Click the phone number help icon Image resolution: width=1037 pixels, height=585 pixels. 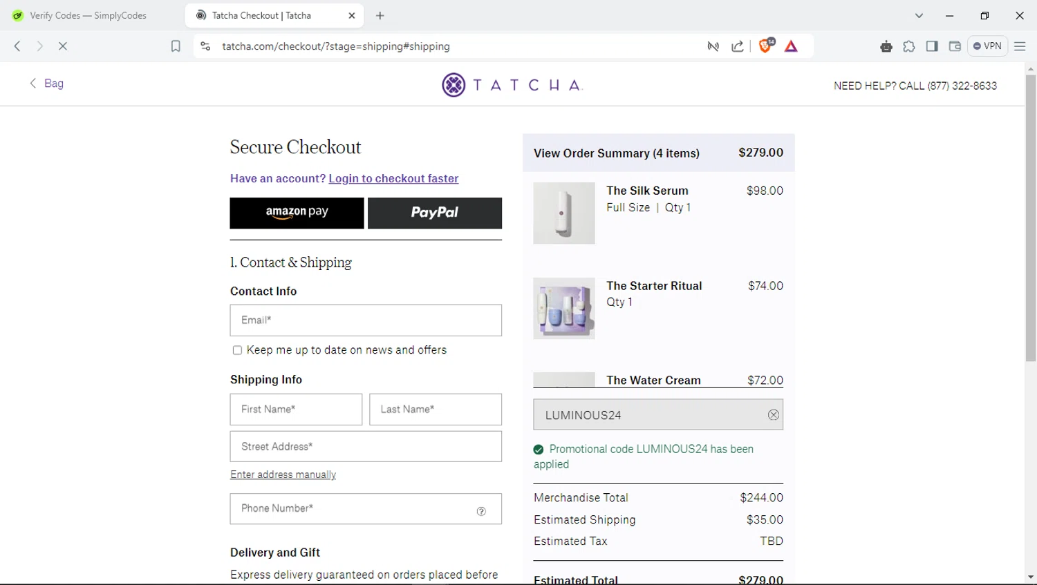click(x=481, y=511)
